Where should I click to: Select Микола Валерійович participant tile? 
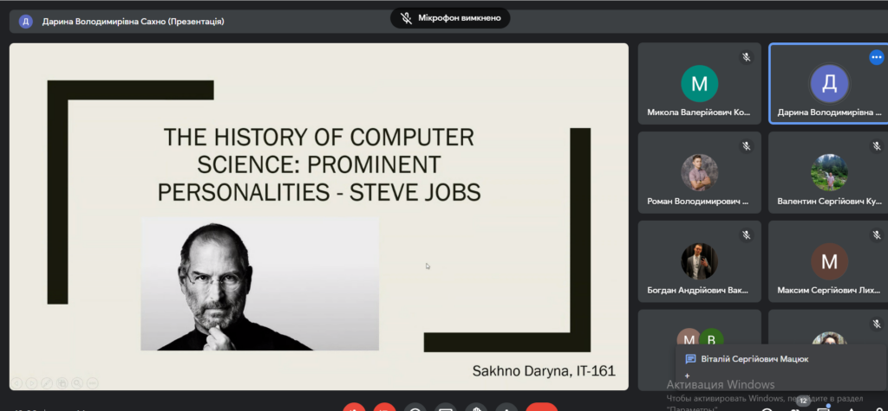point(699,85)
